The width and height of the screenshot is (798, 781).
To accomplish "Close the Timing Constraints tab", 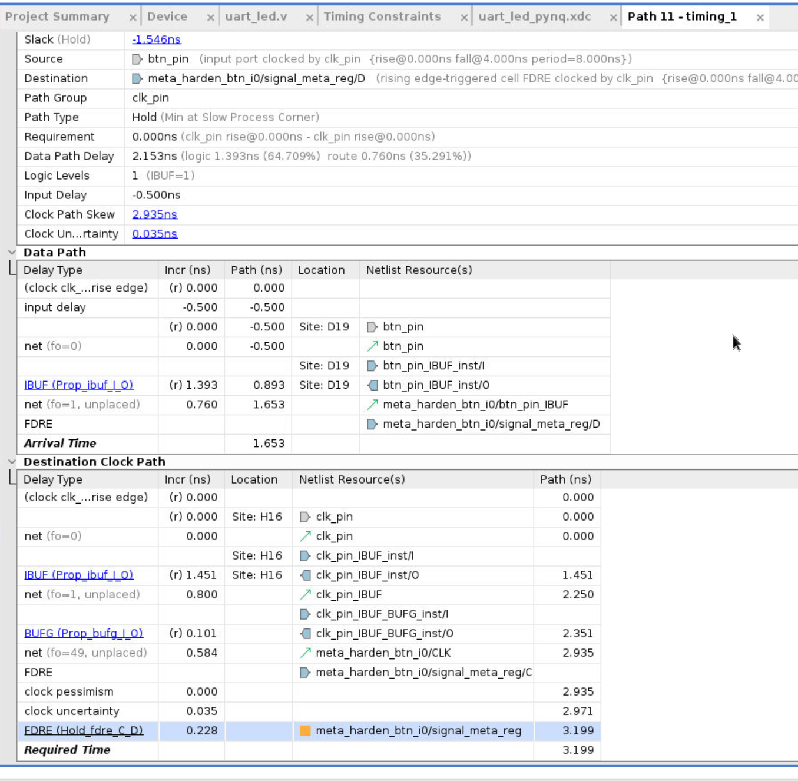I will click(464, 18).
